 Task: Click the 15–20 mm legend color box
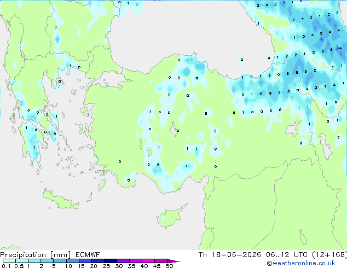click(85, 261)
